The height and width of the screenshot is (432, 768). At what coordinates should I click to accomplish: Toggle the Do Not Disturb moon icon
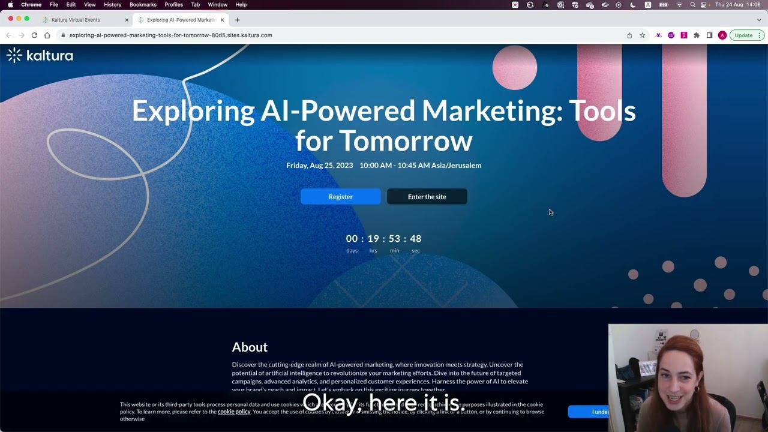[x=633, y=5]
